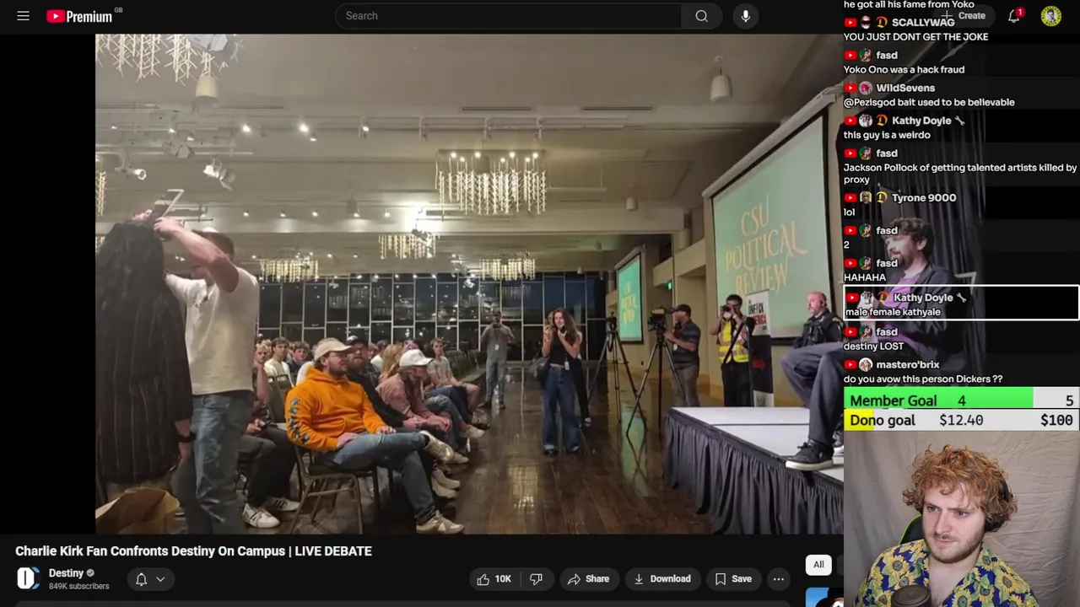
Task: Start voice search with microphone
Action: tap(745, 16)
